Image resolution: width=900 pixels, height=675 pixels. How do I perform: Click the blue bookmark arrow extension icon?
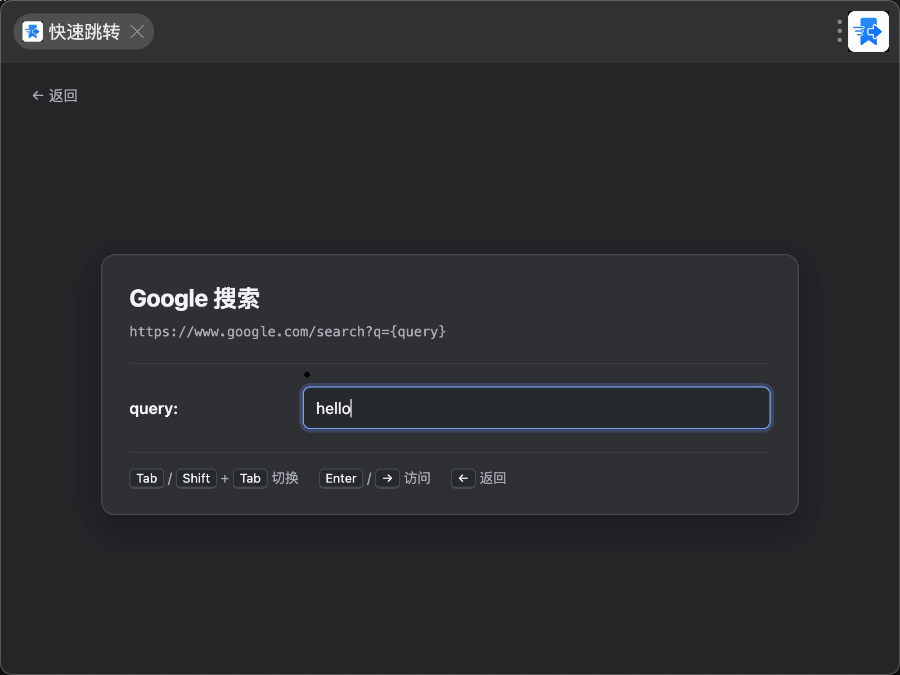coord(868,31)
